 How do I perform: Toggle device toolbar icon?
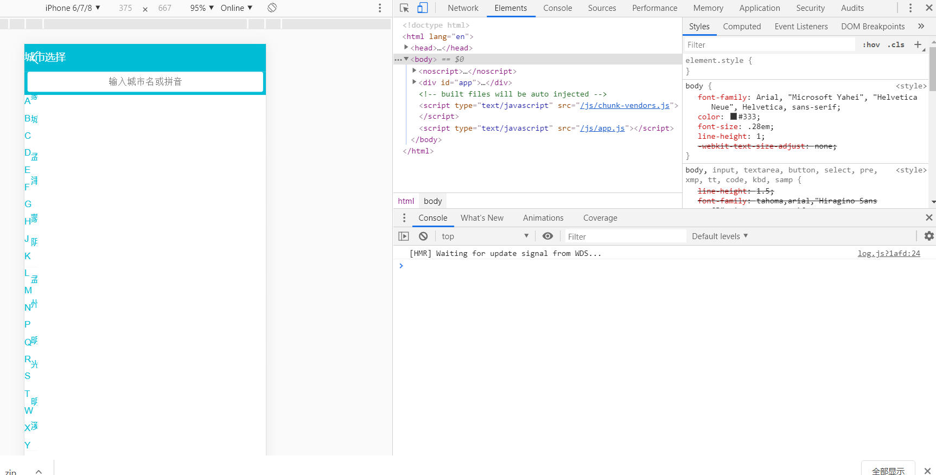click(x=423, y=8)
